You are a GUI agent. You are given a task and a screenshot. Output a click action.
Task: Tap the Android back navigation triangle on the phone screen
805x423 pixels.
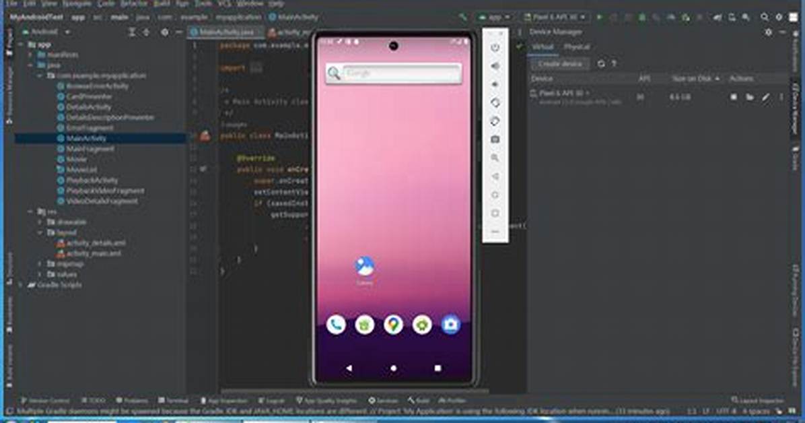(349, 368)
